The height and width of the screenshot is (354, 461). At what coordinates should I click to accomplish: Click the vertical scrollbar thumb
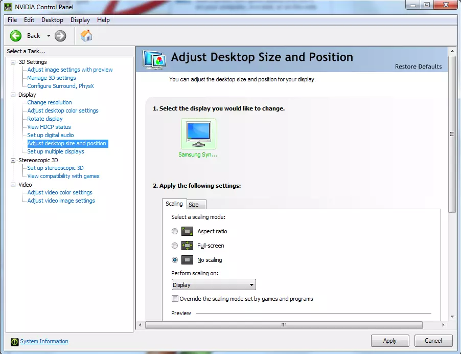click(x=452, y=134)
